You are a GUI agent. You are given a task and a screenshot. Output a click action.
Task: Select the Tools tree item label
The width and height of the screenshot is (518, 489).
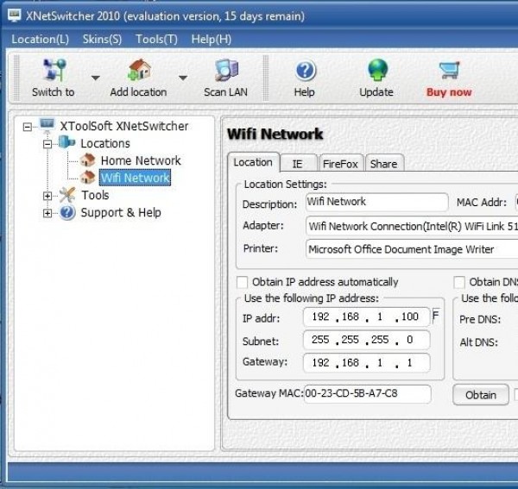[x=95, y=195]
